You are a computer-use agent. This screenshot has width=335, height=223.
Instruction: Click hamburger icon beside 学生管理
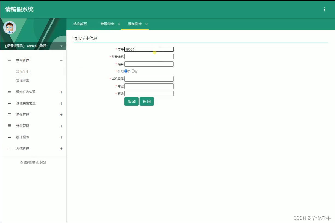click(10, 60)
